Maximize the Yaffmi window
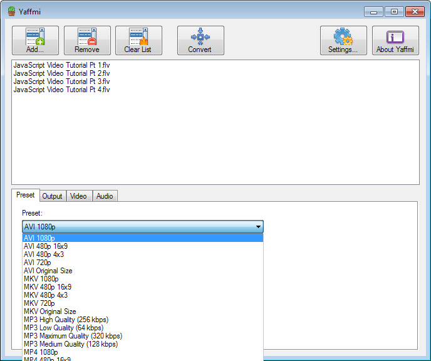This screenshot has height=361, width=431. pos(394,11)
